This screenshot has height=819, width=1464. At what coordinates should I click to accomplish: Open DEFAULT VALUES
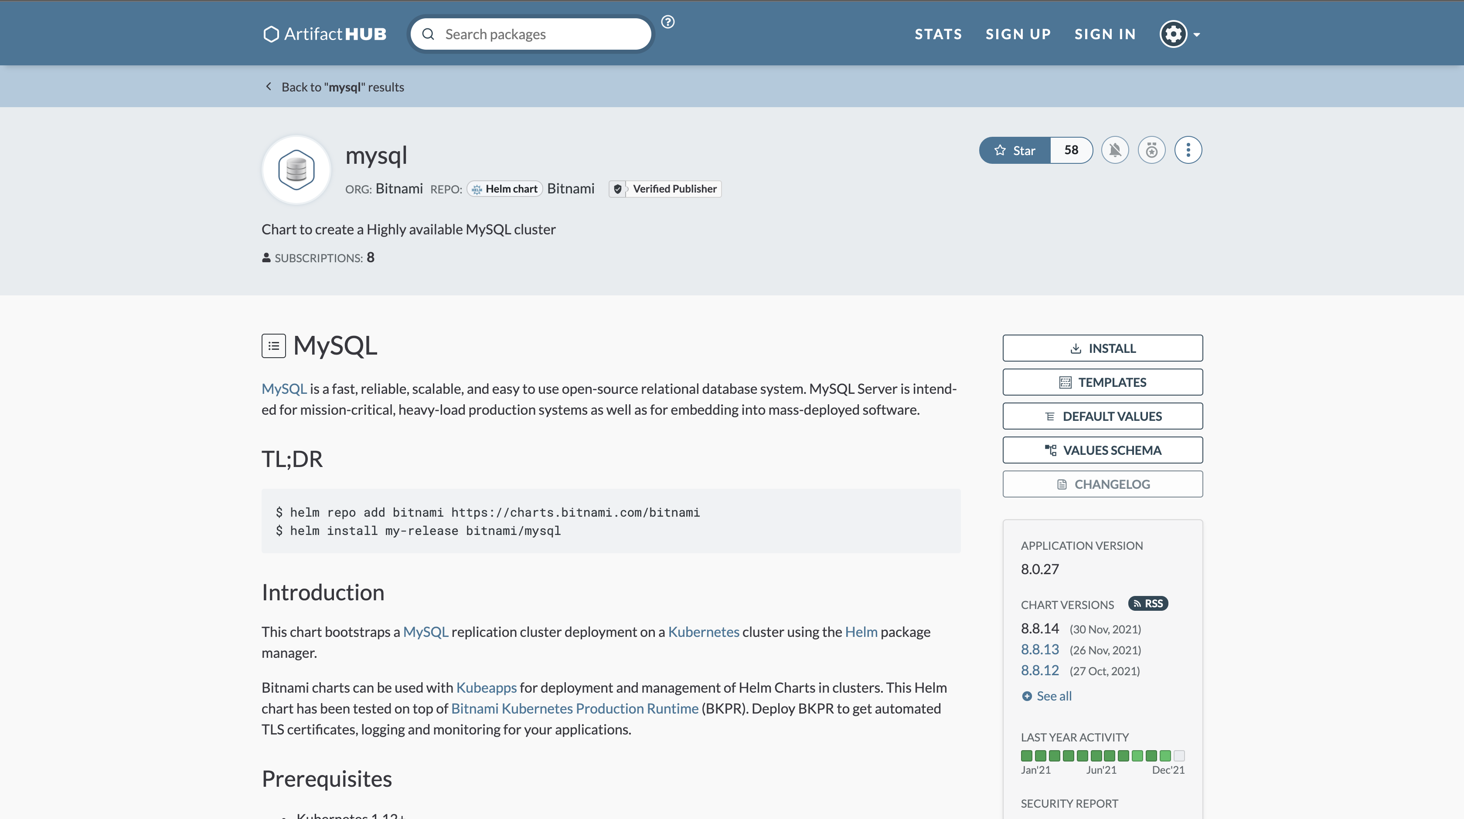point(1103,416)
